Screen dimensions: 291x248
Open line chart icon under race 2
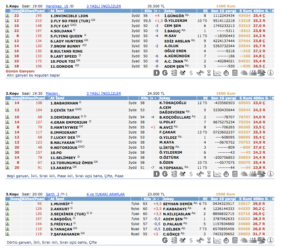point(217,174)
